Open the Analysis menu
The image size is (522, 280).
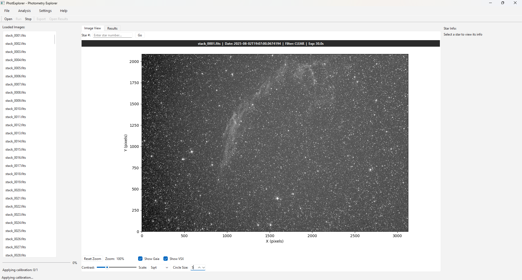click(24, 11)
